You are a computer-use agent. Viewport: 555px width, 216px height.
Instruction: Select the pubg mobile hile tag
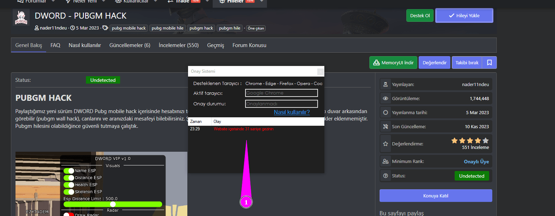(168, 28)
